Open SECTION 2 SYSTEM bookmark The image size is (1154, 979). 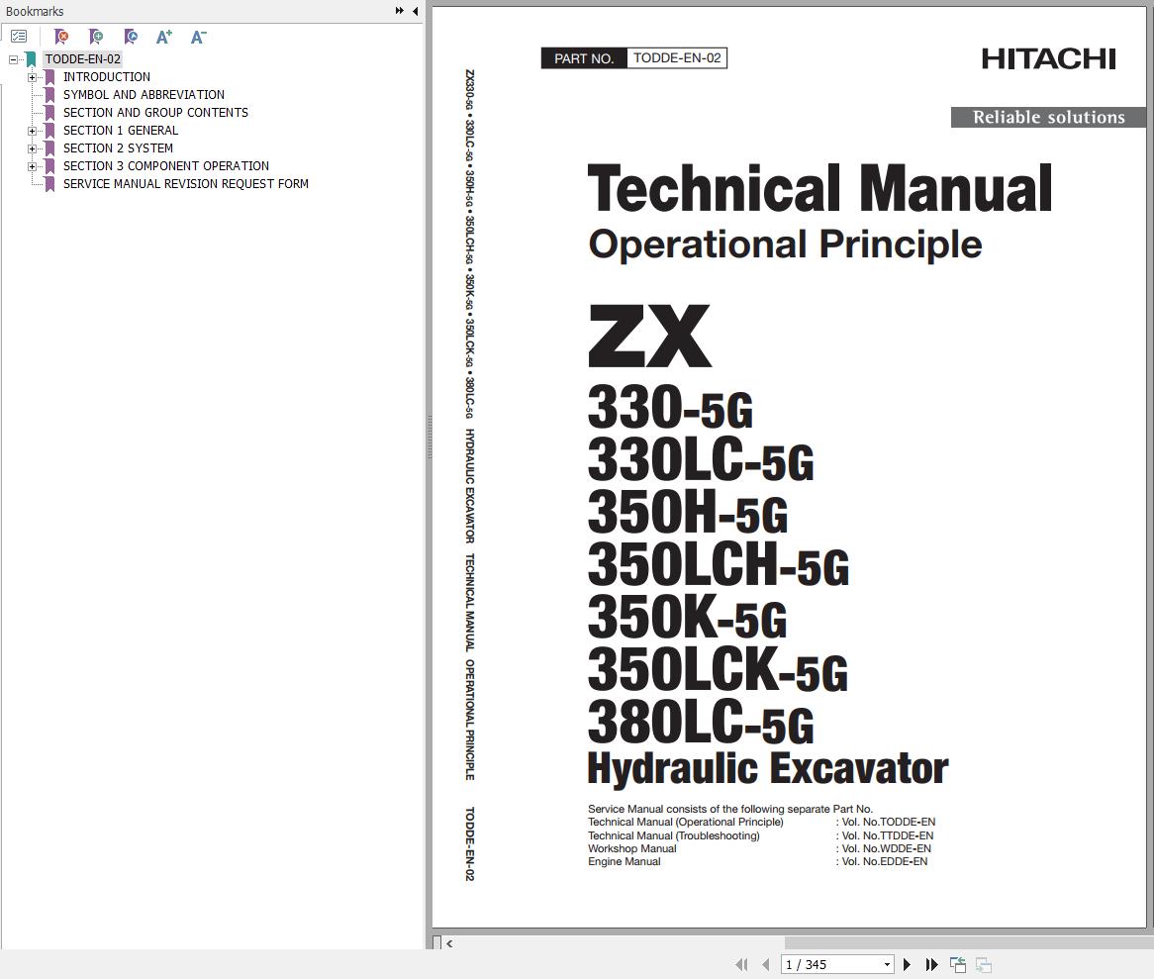pyautogui.click(x=118, y=147)
